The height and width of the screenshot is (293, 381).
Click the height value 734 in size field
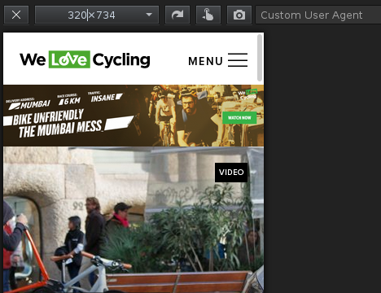coord(106,15)
